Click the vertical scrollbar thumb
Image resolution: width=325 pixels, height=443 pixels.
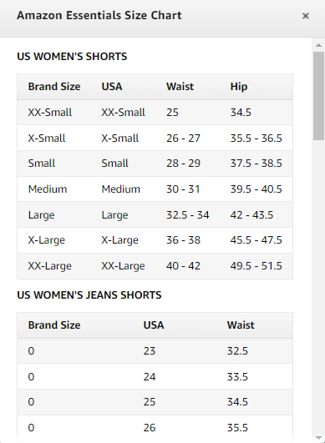coord(318,95)
